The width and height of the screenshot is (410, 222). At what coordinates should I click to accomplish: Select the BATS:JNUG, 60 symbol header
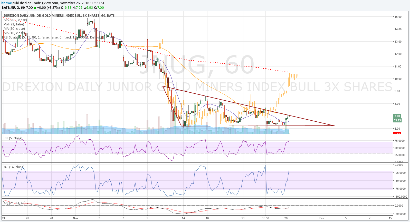point(13,7)
